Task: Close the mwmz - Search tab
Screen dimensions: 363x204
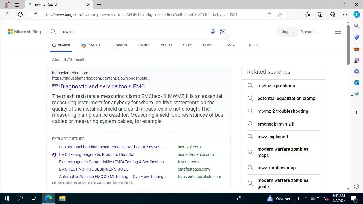Action: click(x=88, y=5)
